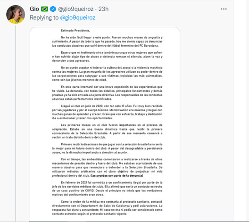Open the @gio9queiroz handle beside the name
Viewport: 249px width, 222px height.
click(x=75, y=9)
